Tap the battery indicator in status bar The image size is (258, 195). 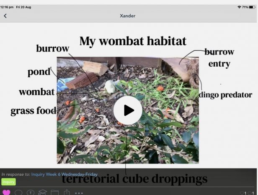[250, 7]
